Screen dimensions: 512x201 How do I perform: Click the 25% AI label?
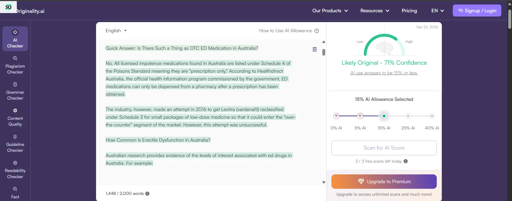tap(408, 128)
